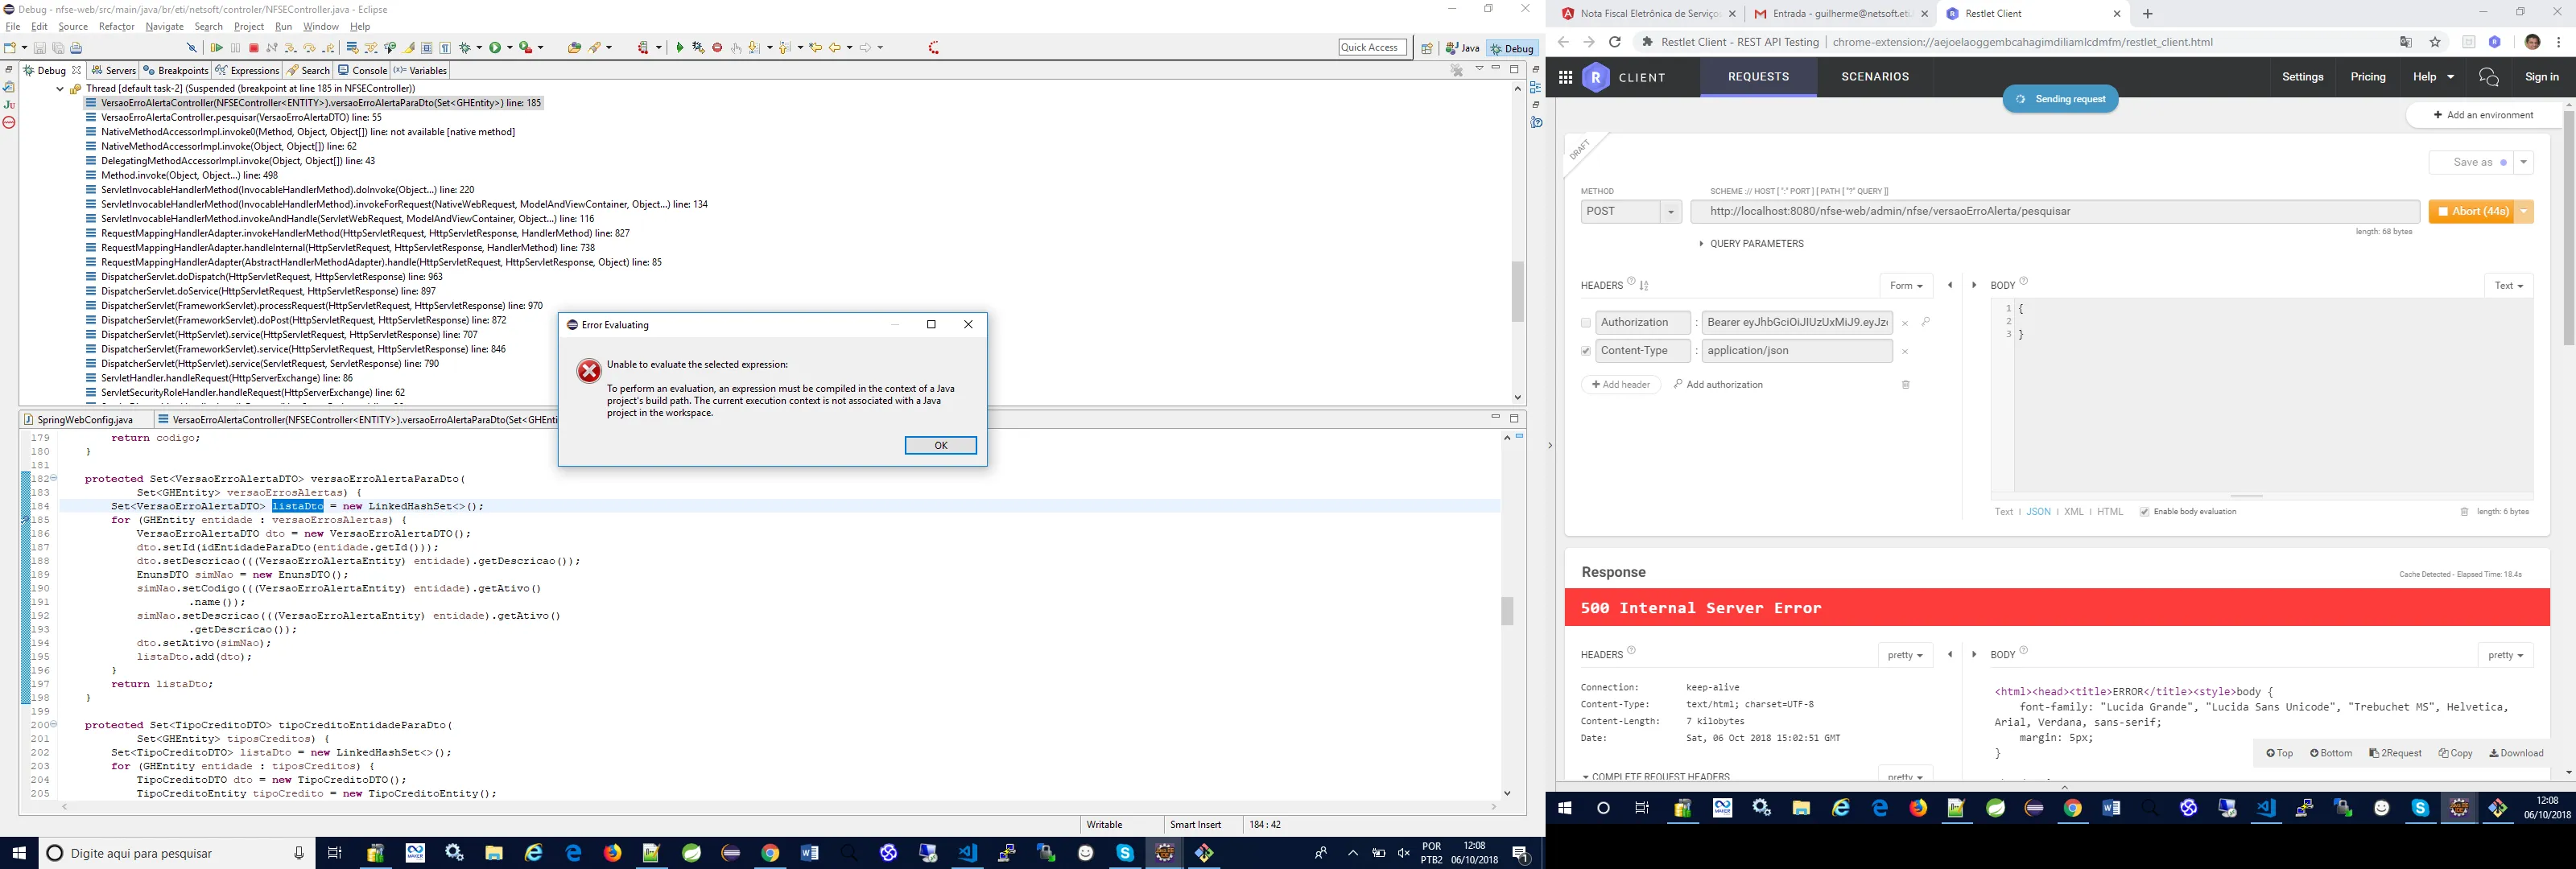Open the headers Form view dropdown
The height and width of the screenshot is (869, 2576).
point(1906,286)
